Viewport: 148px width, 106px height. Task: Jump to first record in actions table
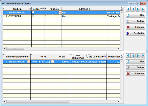128,55
